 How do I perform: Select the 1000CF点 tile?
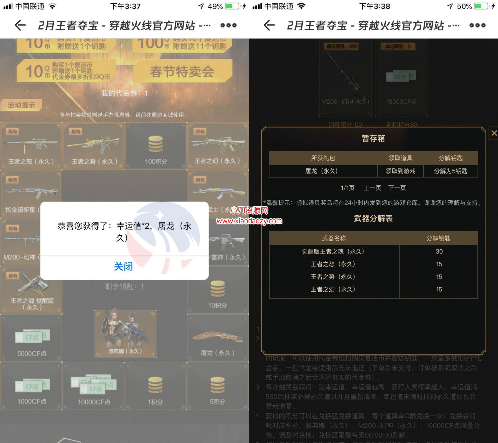(31, 386)
